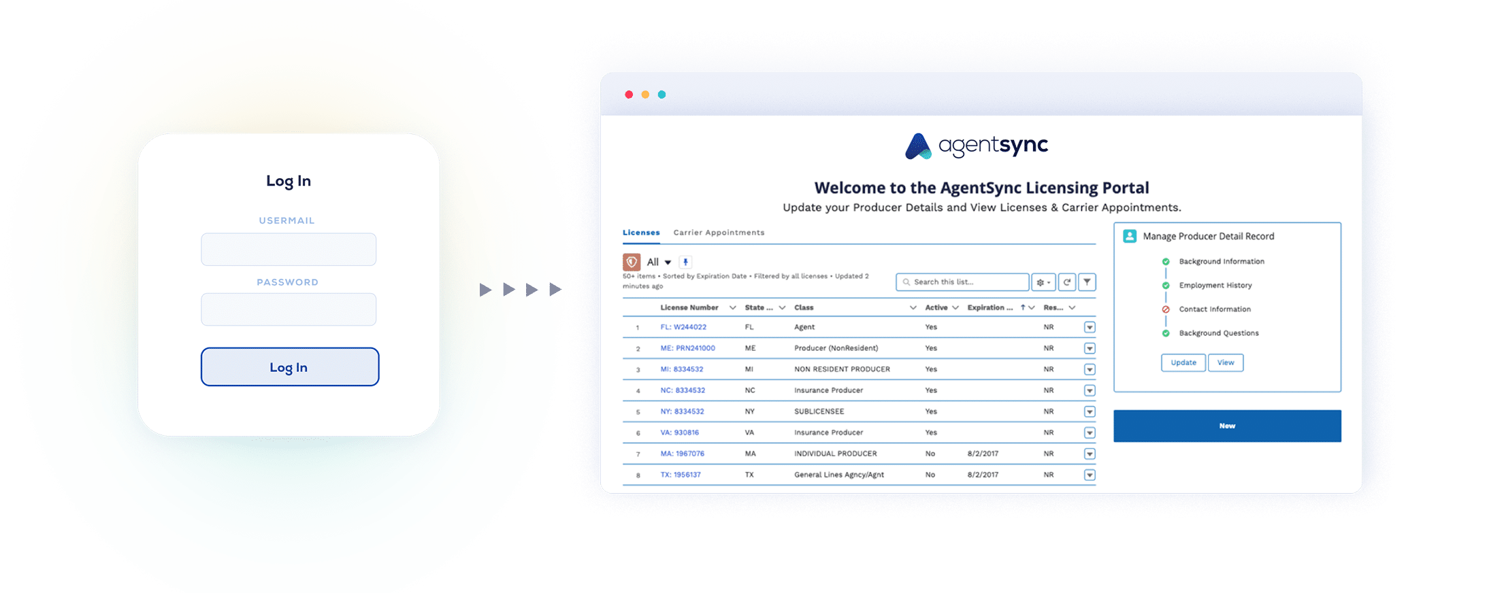The height and width of the screenshot is (593, 1504).
Task: Click the class cell "General Lines Agncy/Agnt"
Action: 839,475
